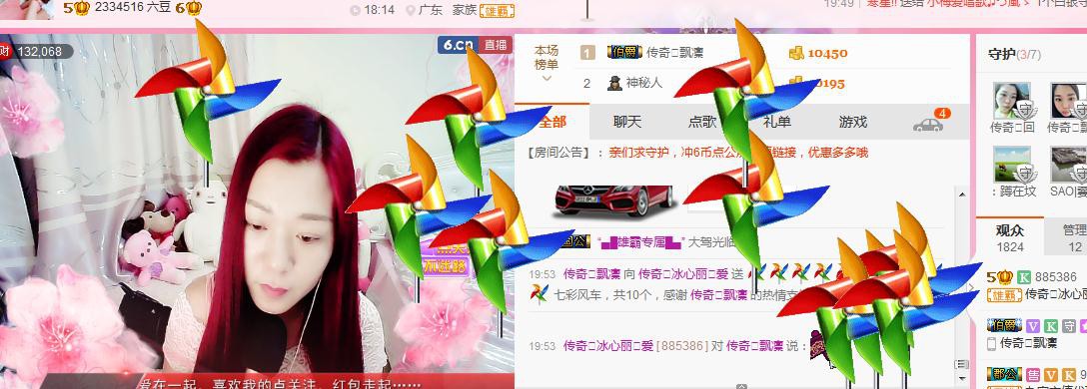This screenshot has height=389, width=1087.
Task: Expand the chat panel bottom collapse arrow
Action: pyautogui.click(x=741, y=386)
